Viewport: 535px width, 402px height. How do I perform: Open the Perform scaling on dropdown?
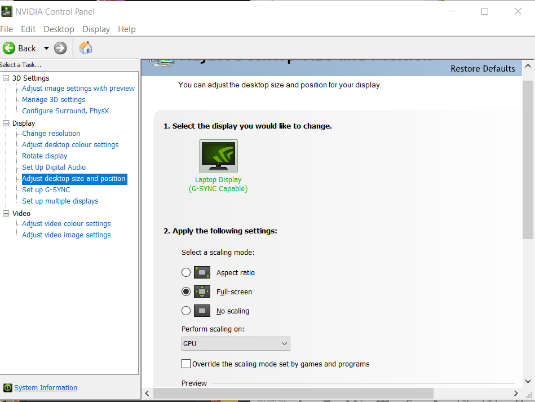(x=285, y=343)
